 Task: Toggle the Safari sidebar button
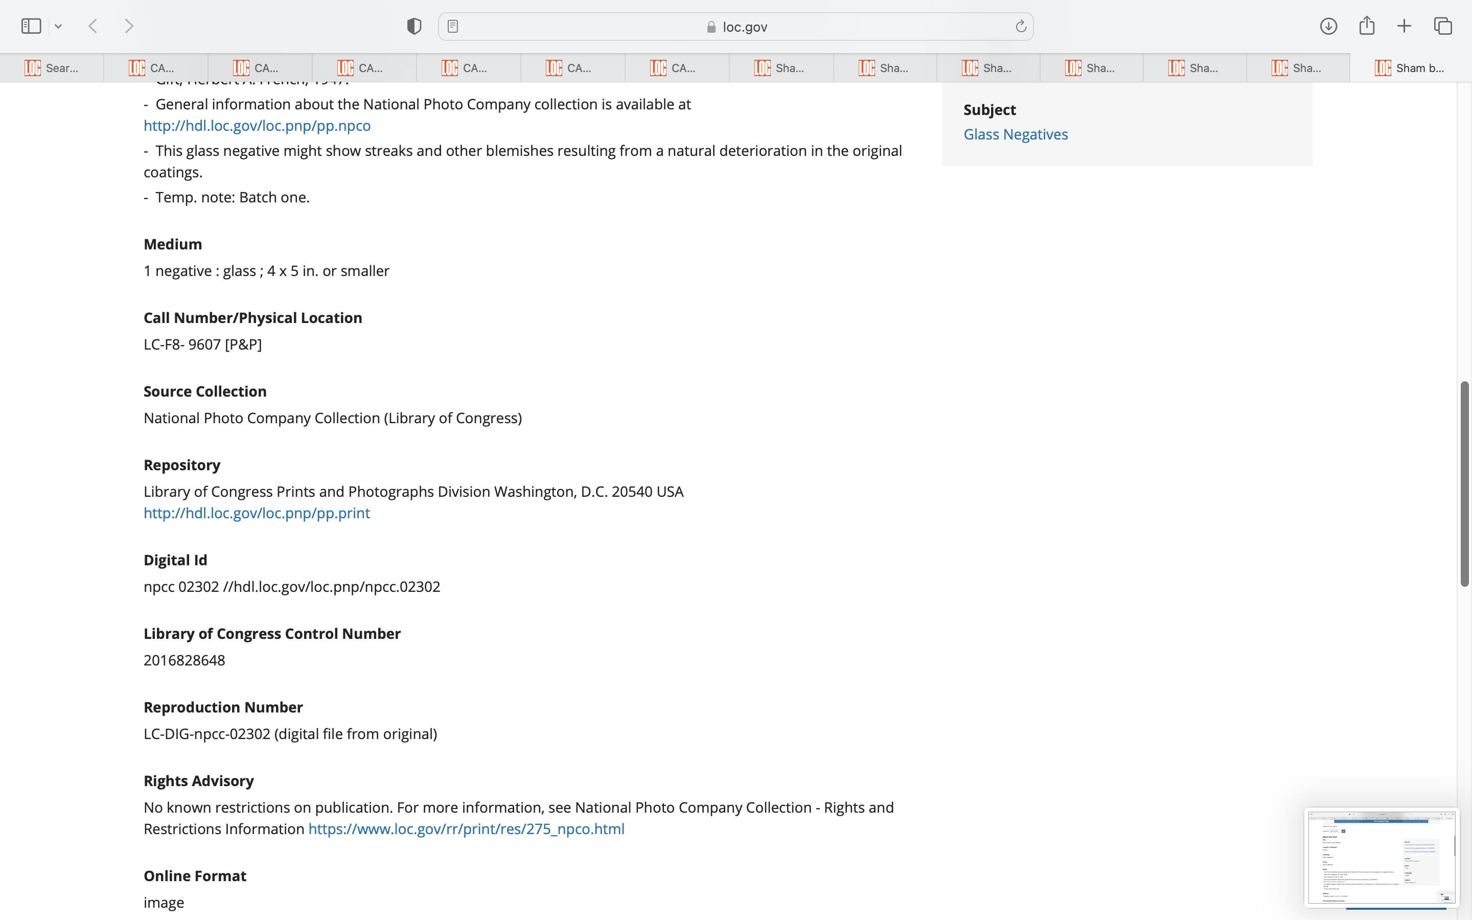coord(31,26)
